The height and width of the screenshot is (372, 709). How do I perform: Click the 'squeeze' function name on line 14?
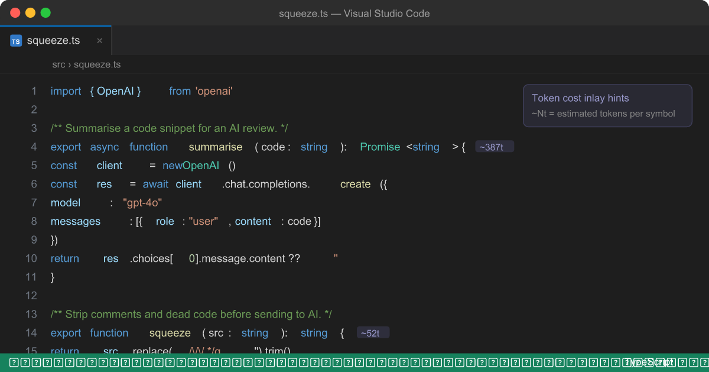coord(170,333)
